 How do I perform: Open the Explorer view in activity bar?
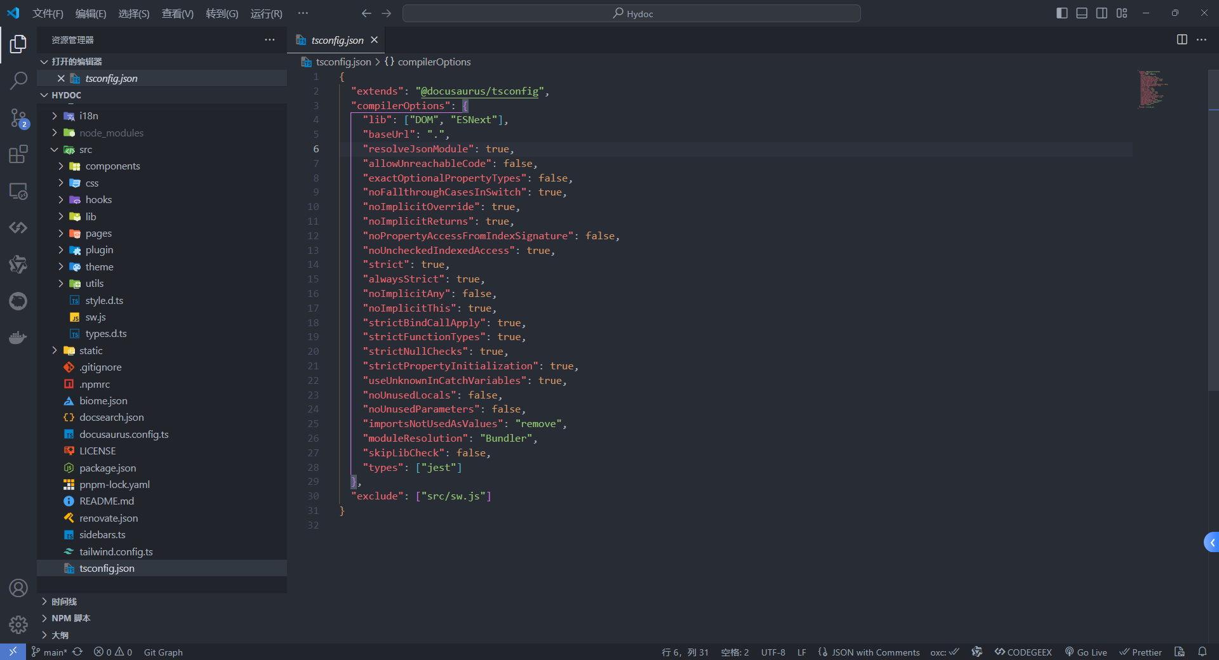[x=18, y=44]
